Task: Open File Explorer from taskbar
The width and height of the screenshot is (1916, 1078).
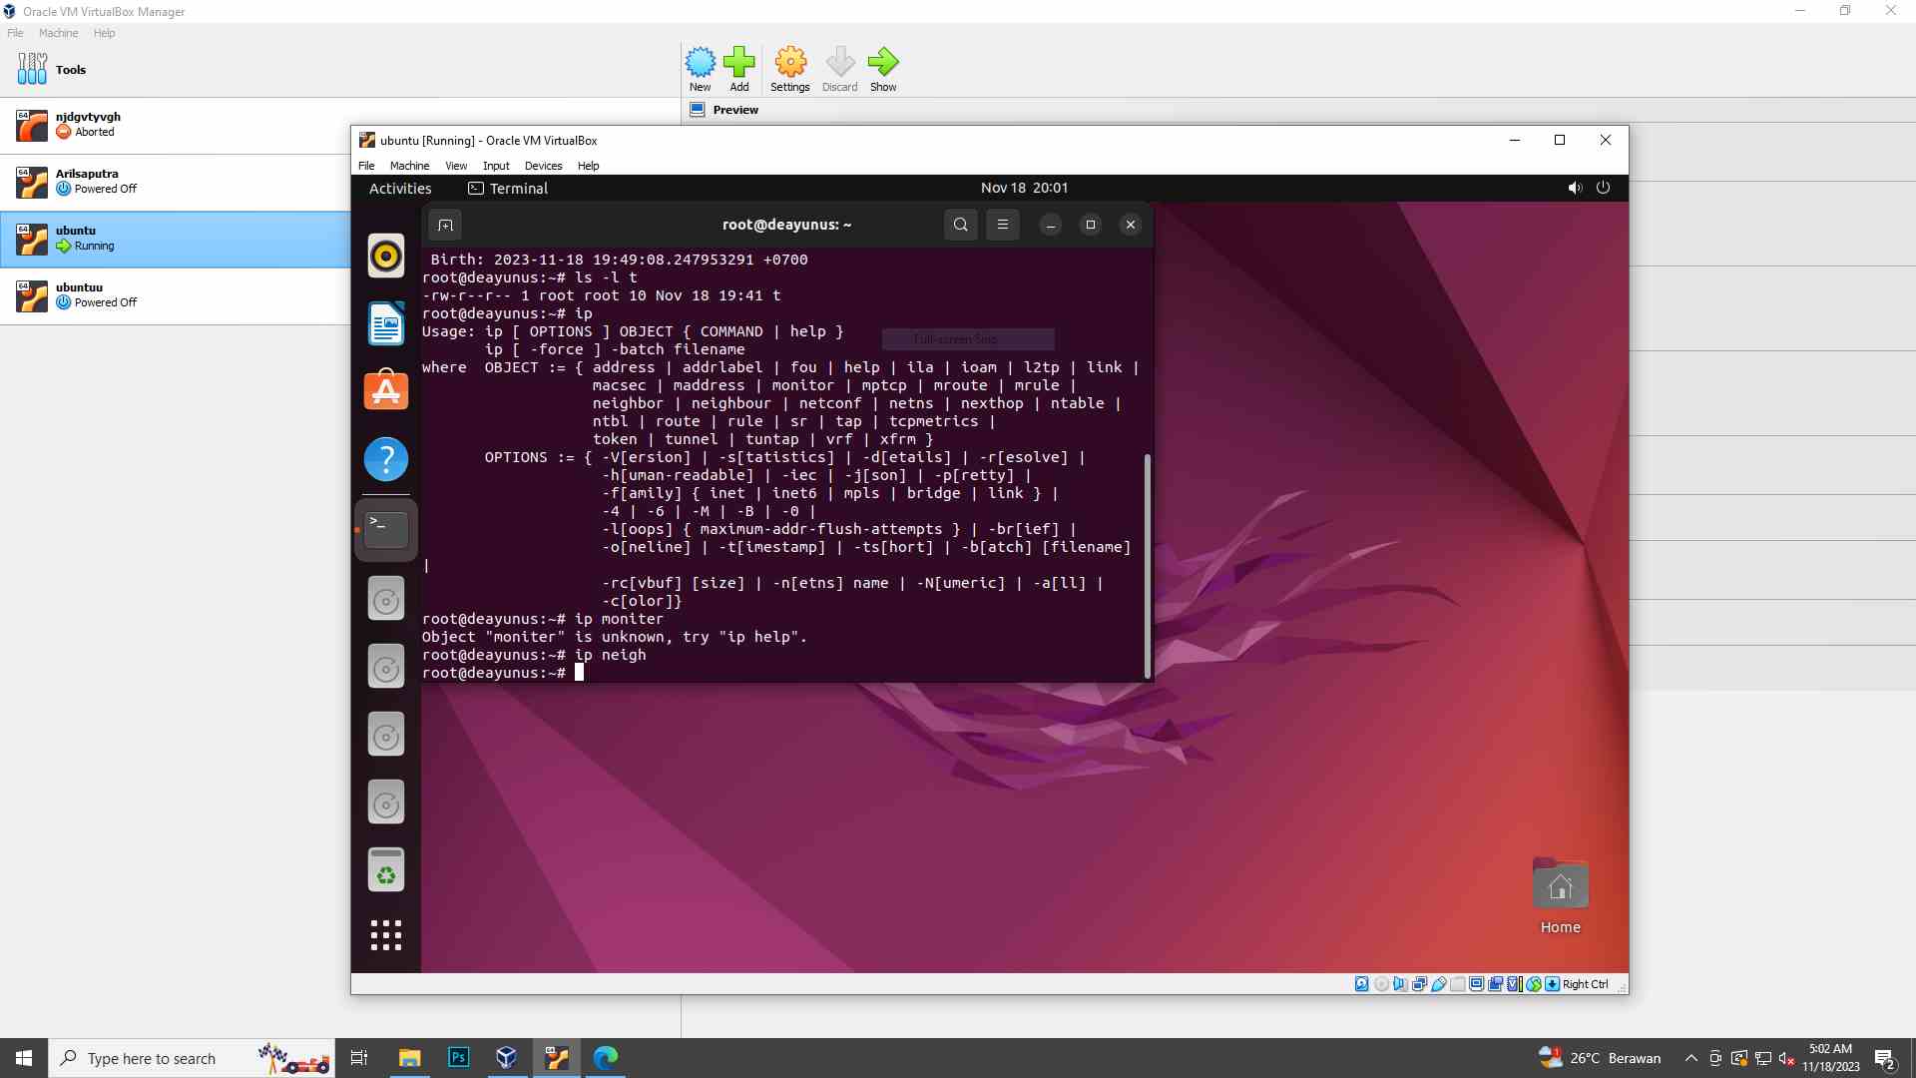Action: [x=409, y=1058]
